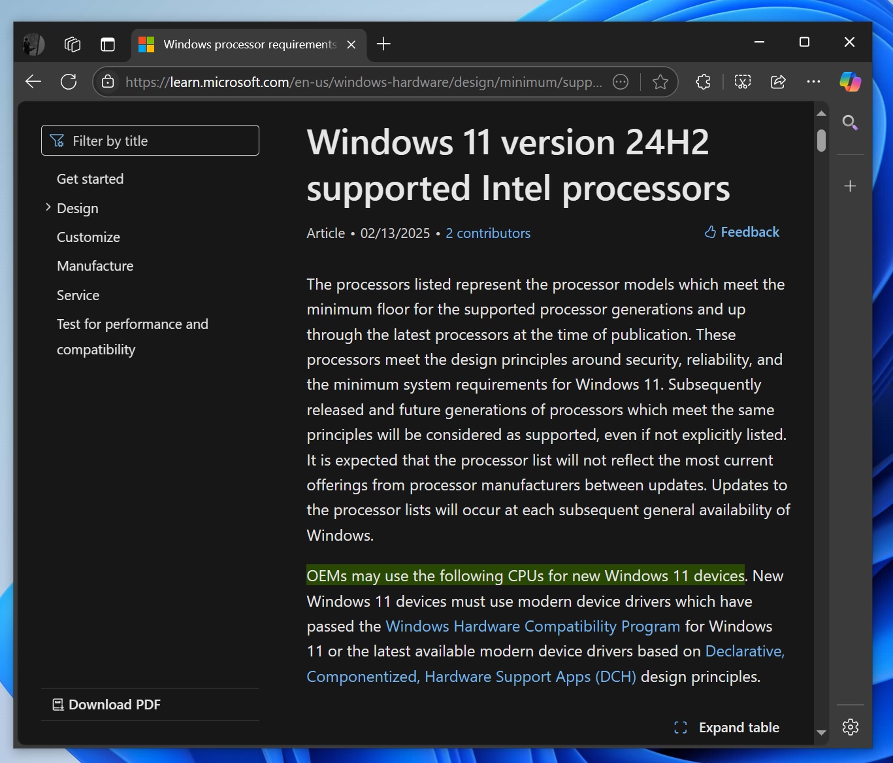Open Edge Workspaces
The image size is (893, 763).
[72, 44]
